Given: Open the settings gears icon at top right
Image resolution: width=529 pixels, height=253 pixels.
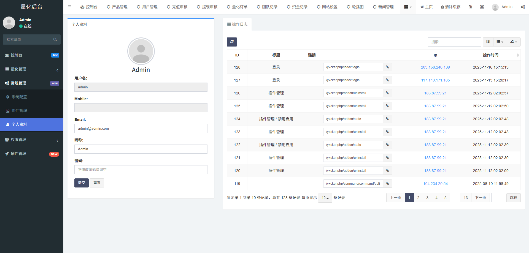Looking at the screenshot, I should (x=522, y=7).
